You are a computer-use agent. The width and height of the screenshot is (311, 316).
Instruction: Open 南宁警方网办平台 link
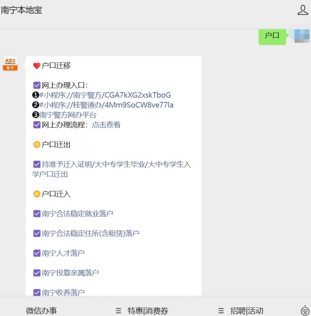pyautogui.click(x=68, y=115)
